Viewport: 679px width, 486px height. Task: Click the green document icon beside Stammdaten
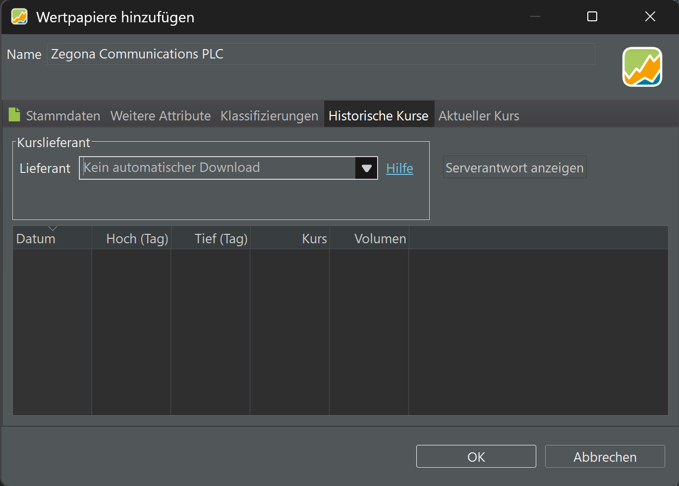[x=14, y=114]
